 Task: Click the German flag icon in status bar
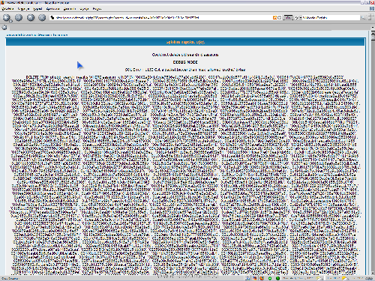coord(254,278)
